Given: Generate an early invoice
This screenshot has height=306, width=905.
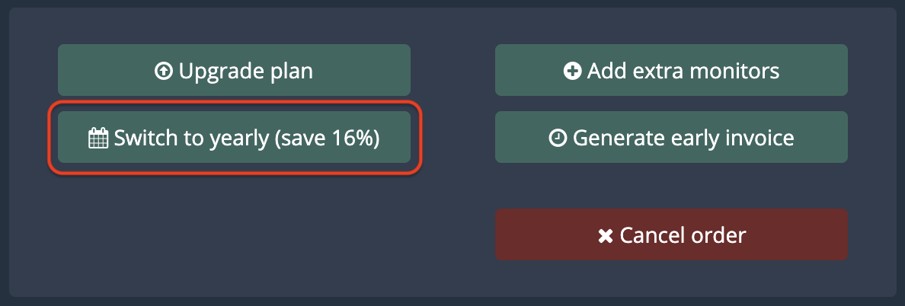Looking at the screenshot, I should click(671, 138).
